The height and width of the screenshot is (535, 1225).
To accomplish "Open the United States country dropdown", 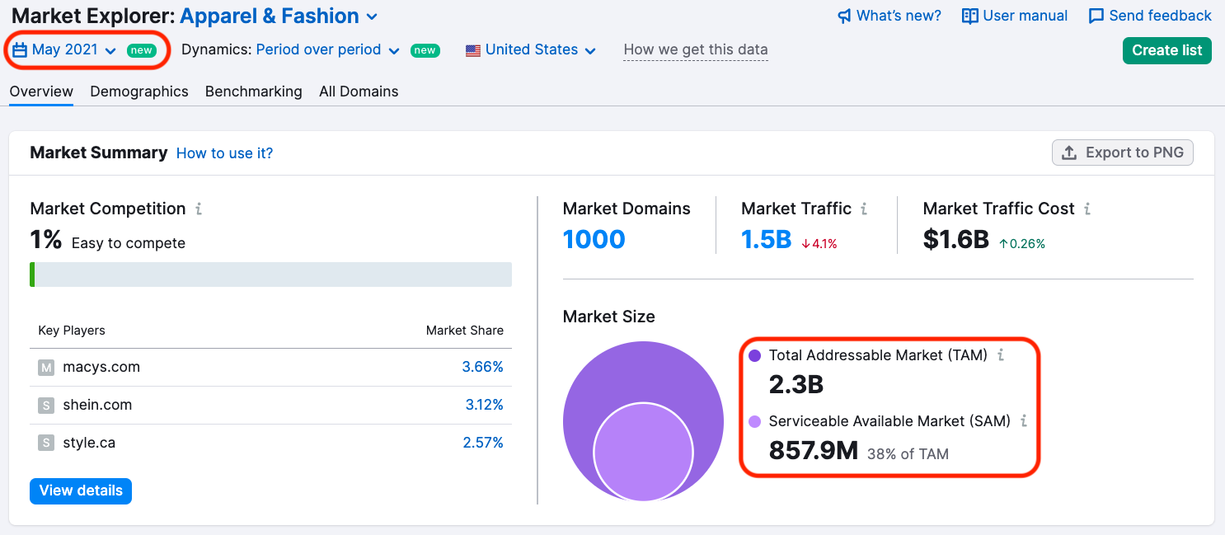I will (x=531, y=50).
